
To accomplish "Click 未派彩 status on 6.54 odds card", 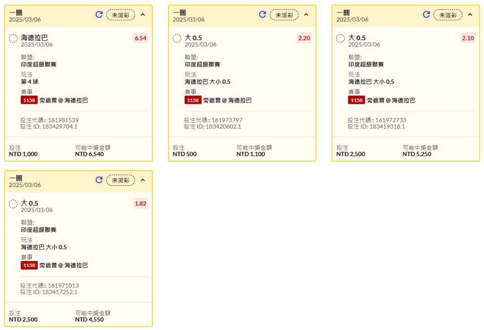I will [x=121, y=15].
